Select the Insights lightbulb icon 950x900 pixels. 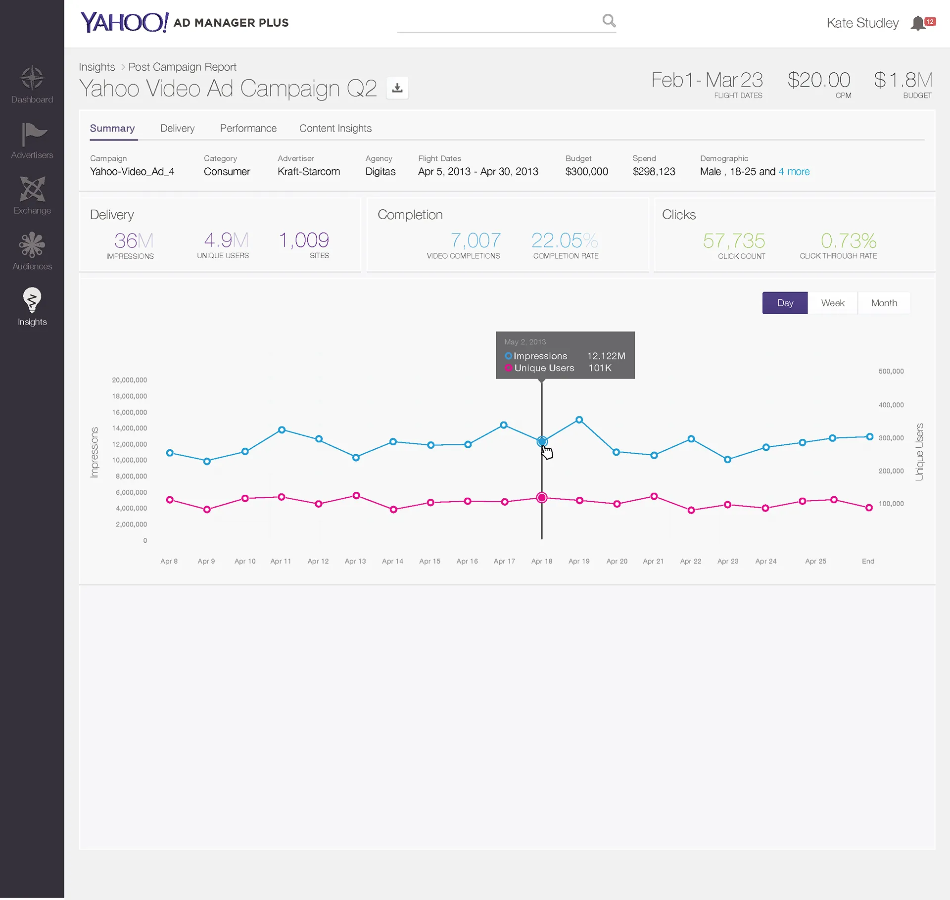(32, 300)
